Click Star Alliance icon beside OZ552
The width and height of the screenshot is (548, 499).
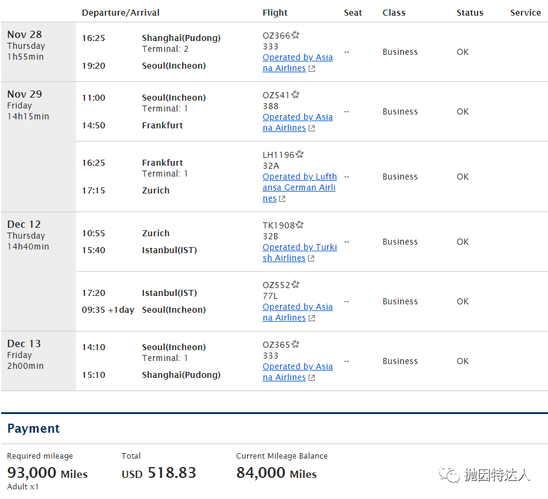(x=295, y=284)
